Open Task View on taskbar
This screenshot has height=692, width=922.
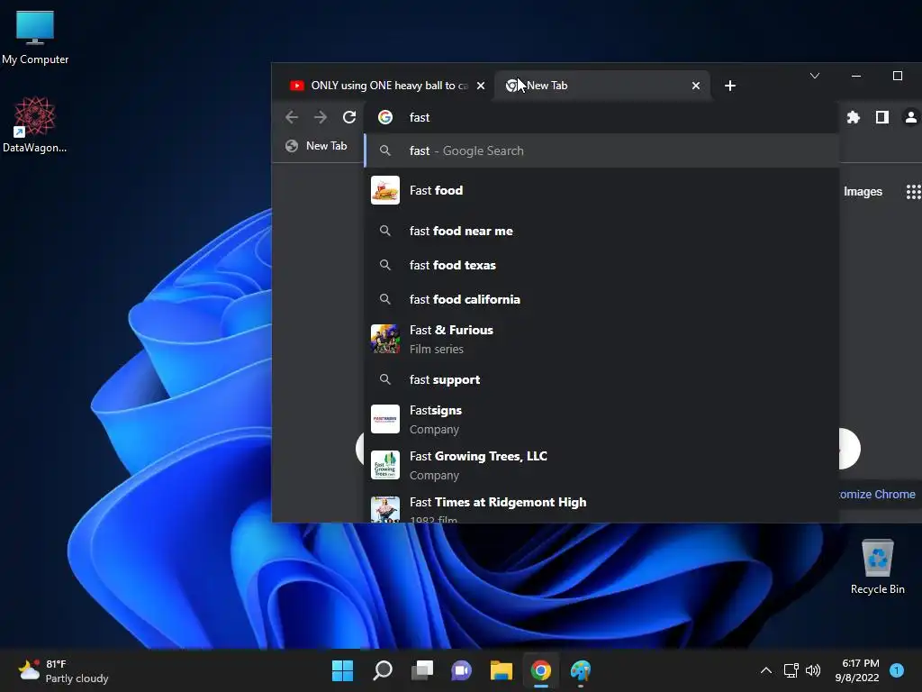422,670
